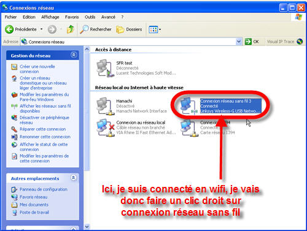Click Créer un réseau domestique link
307x231 pixels.
tap(43, 83)
